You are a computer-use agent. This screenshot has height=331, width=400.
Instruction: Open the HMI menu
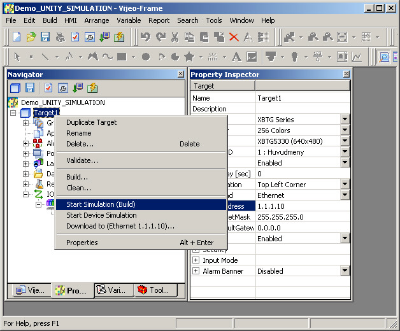71,20
